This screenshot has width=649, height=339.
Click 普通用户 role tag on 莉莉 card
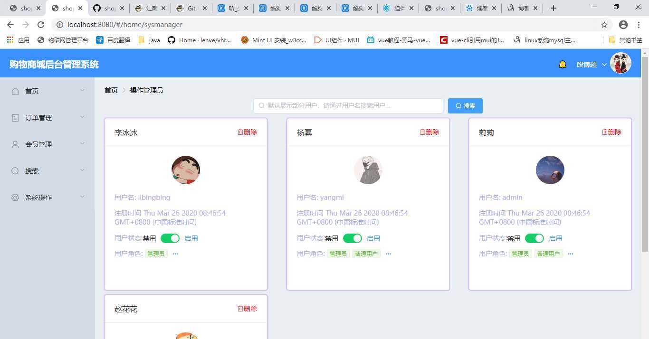[x=549, y=254]
